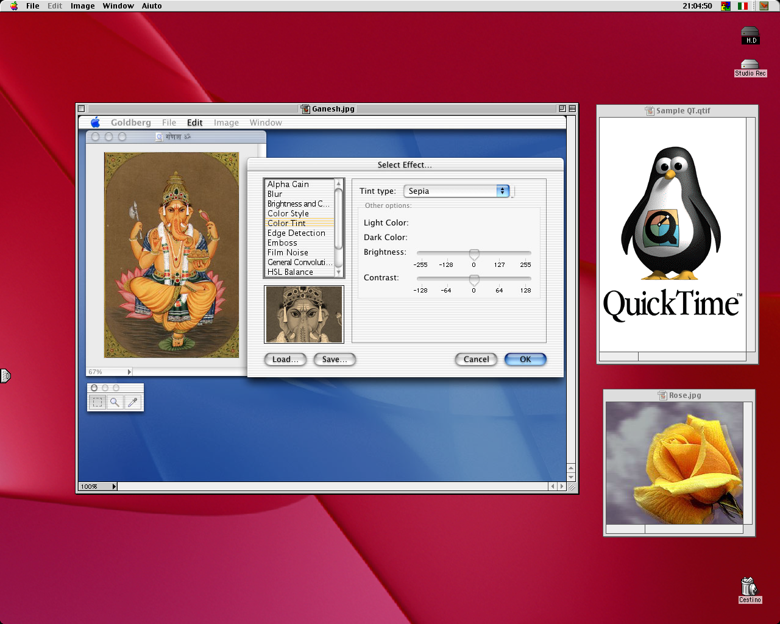Open the Edit menu in Goldberg menu bar
The width and height of the screenshot is (780, 624).
point(195,122)
